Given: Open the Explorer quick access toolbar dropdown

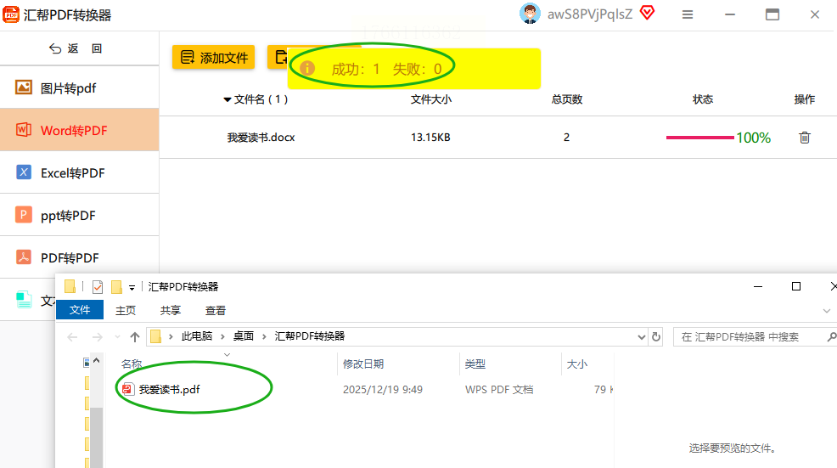Looking at the screenshot, I should (132, 287).
